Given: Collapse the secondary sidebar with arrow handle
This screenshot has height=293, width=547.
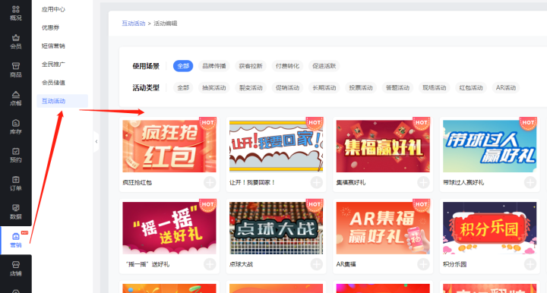Looking at the screenshot, I should pos(96,141).
